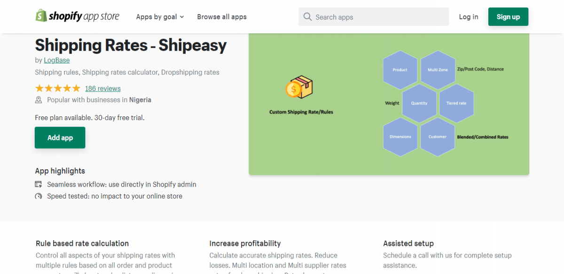Click the Speed tested gauge icon
Viewport: 564px width, 274px height.
click(39, 196)
